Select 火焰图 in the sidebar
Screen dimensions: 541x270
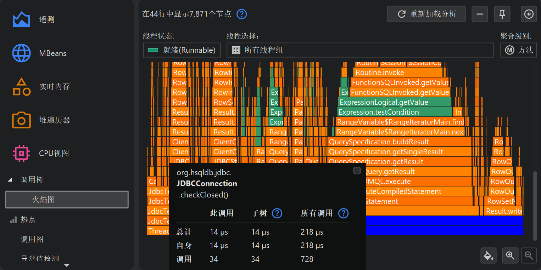67,200
